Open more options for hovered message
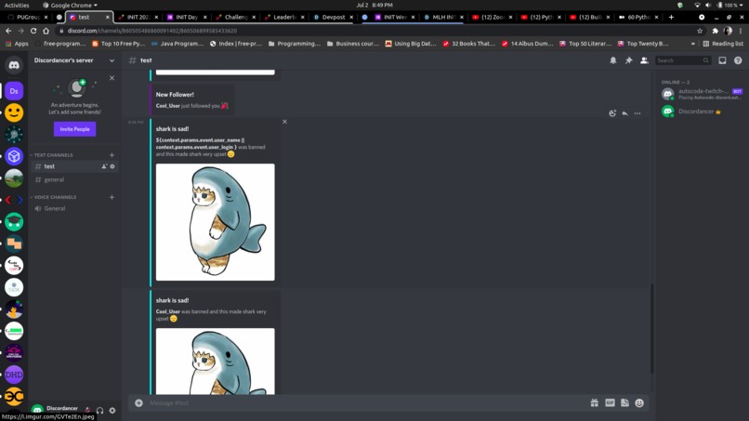The width and height of the screenshot is (749, 421). click(637, 113)
